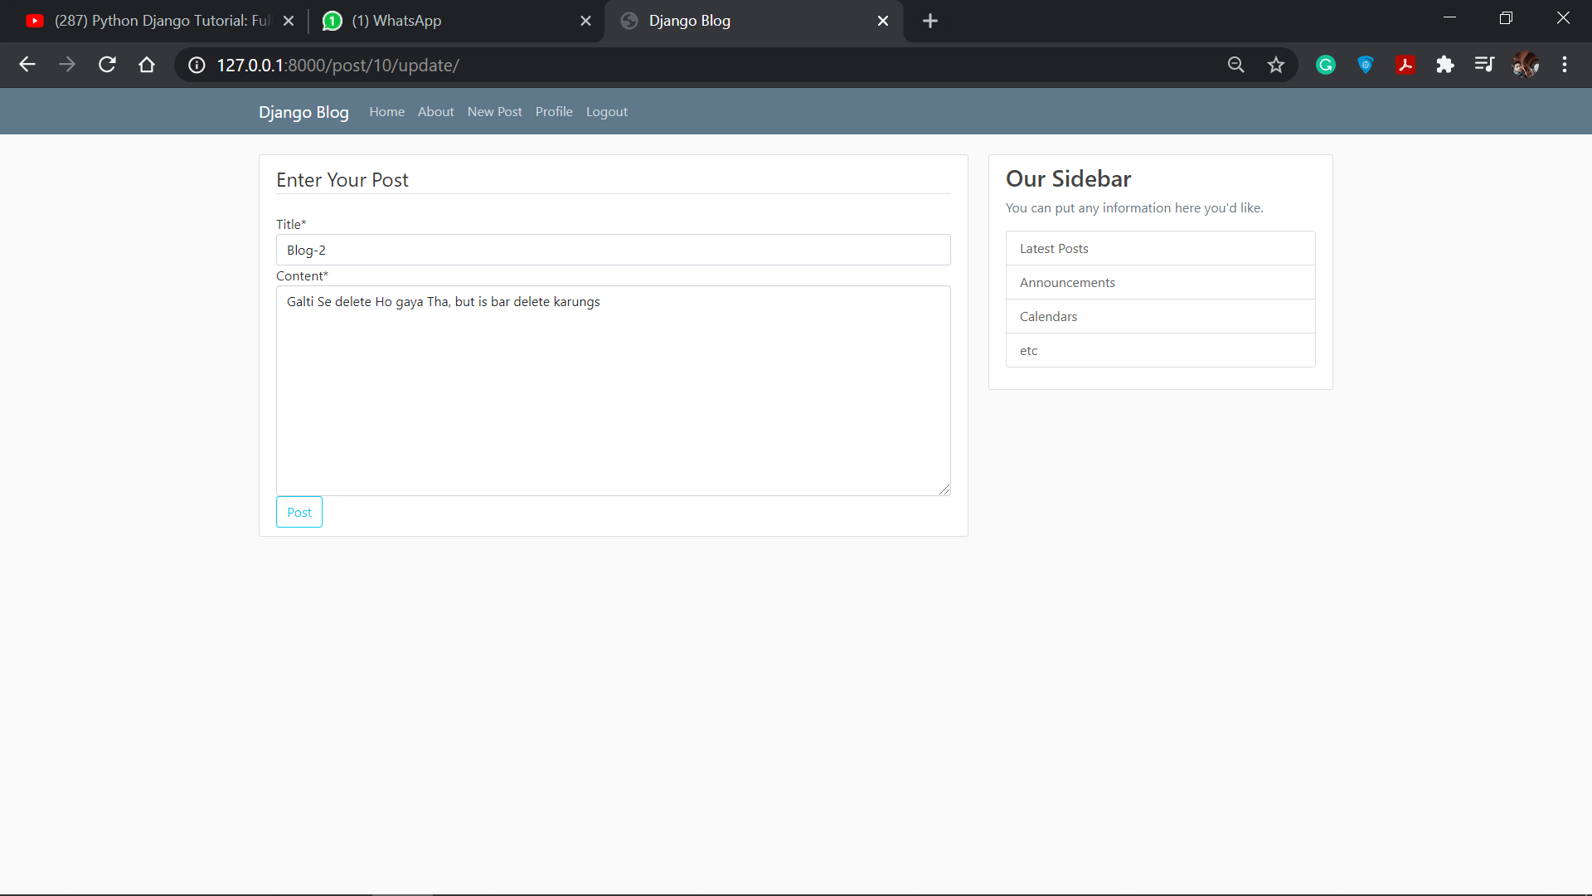1592x896 pixels.
Task: Close the browser window
Action: (x=1563, y=17)
